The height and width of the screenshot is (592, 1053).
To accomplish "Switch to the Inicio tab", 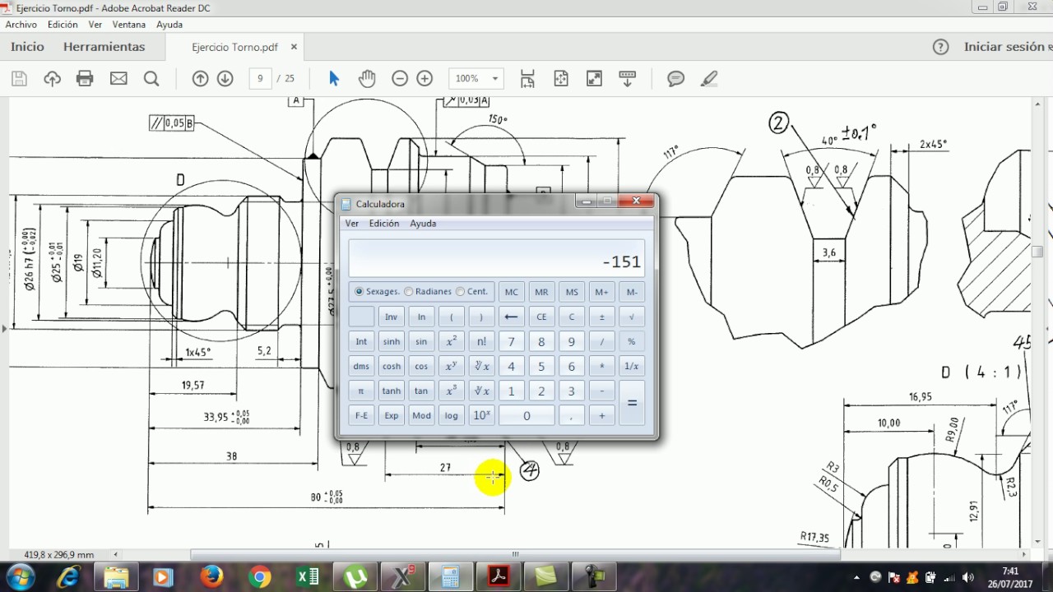I will [x=27, y=47].
